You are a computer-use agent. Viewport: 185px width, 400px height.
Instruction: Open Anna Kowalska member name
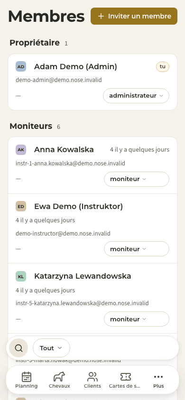pyautogui.click(x=64, y=150)
